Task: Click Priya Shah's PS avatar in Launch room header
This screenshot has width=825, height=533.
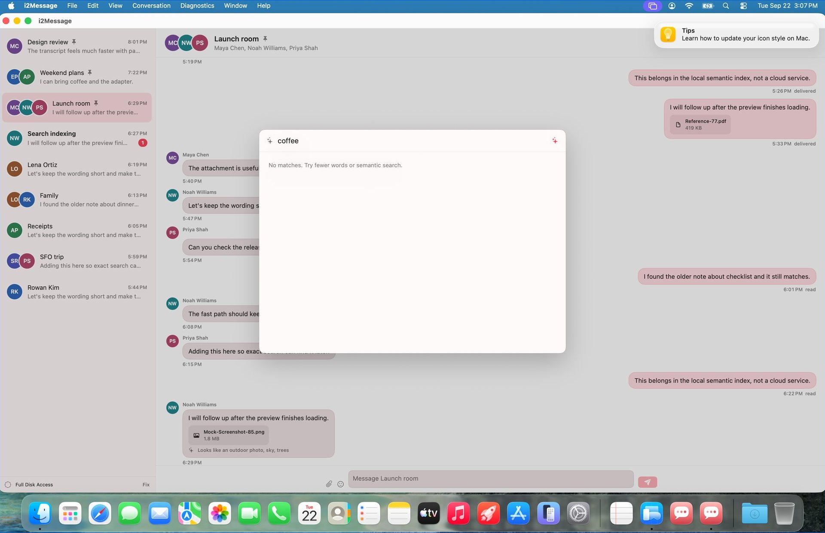Action: click(x=200, y=43)
